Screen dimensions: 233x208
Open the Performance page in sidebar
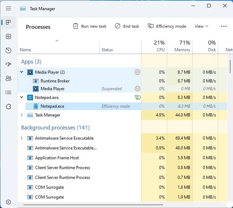click(8, 36)
